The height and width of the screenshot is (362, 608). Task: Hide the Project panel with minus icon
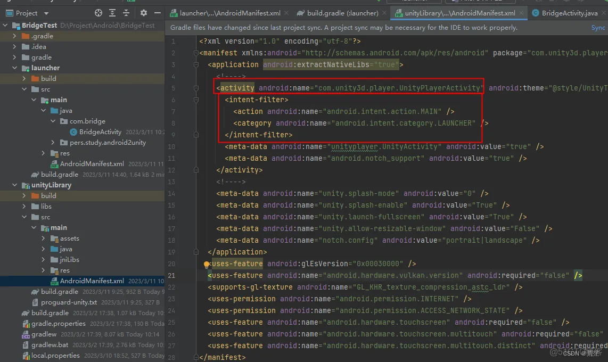(158, 13)
